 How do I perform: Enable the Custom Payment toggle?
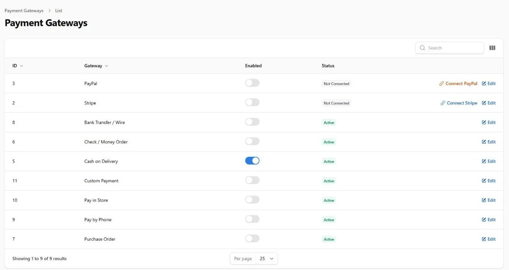coord(252,180)
